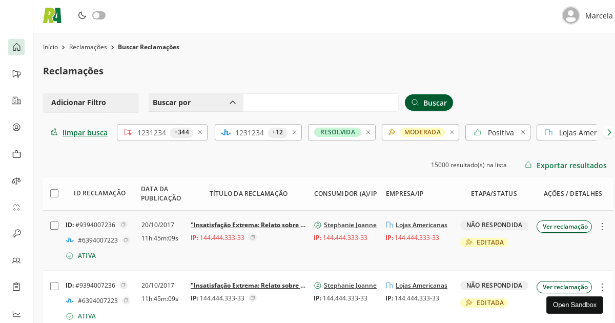Screen dimensions: 615x323
Task: Open the complaints megaphone icon in sidebar
Action: (x=16, y=74)
